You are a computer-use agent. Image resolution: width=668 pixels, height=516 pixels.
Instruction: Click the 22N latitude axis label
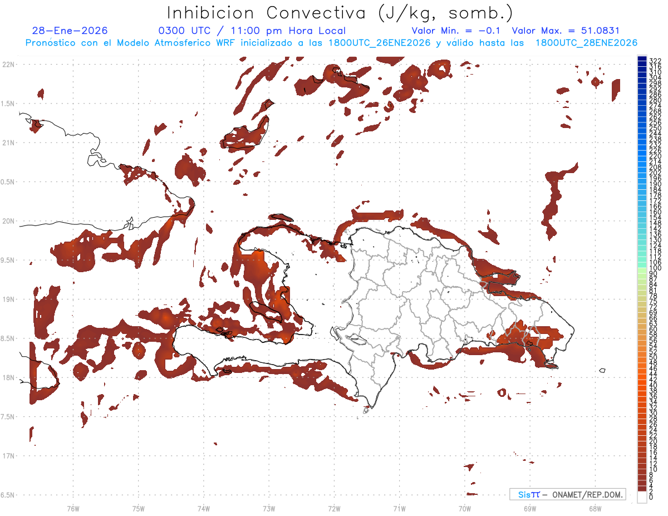click(x=8, y=64)
